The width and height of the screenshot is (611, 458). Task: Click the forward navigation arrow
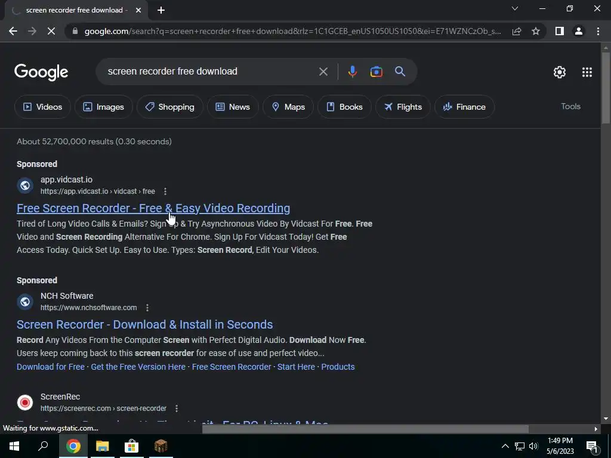click(32, 31)
